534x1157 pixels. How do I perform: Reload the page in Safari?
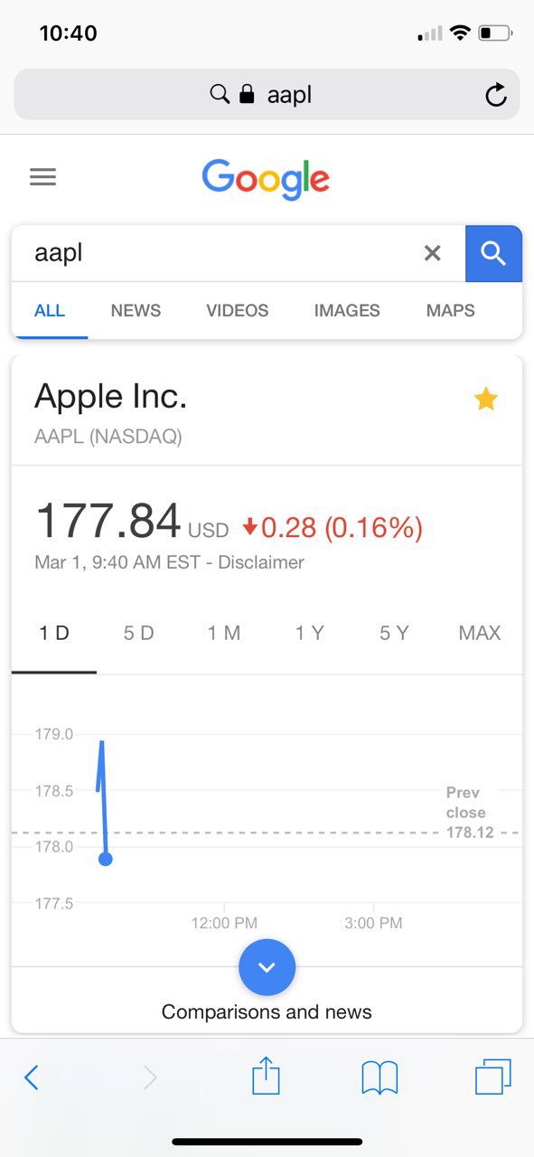pos(495,95)
